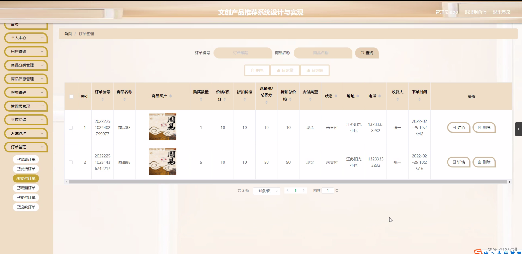Click the 查询 search icon button
522x254 pixels.
tap(367, 53)
